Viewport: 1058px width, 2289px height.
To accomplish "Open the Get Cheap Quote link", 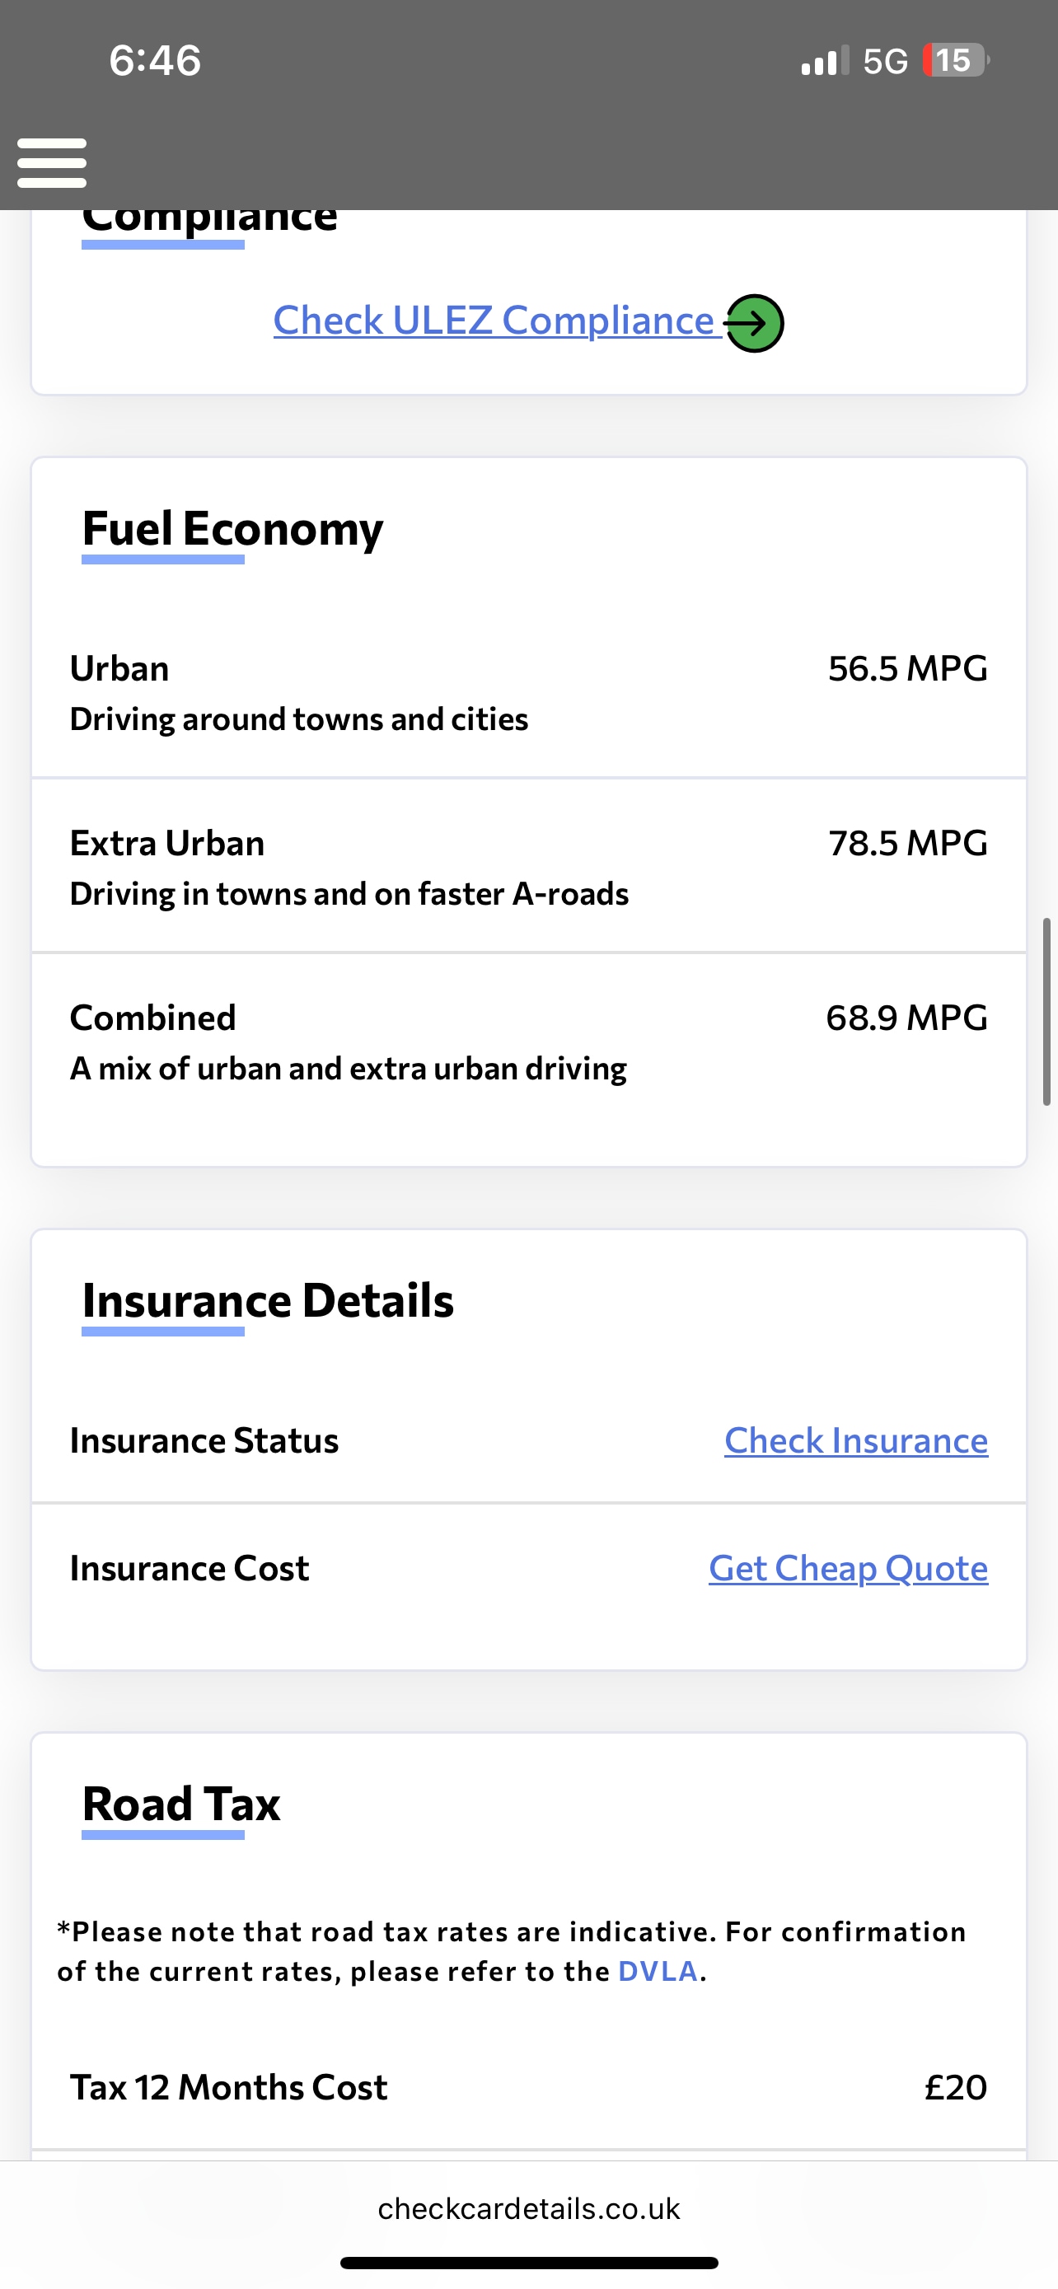I will tap(847, 1568).
